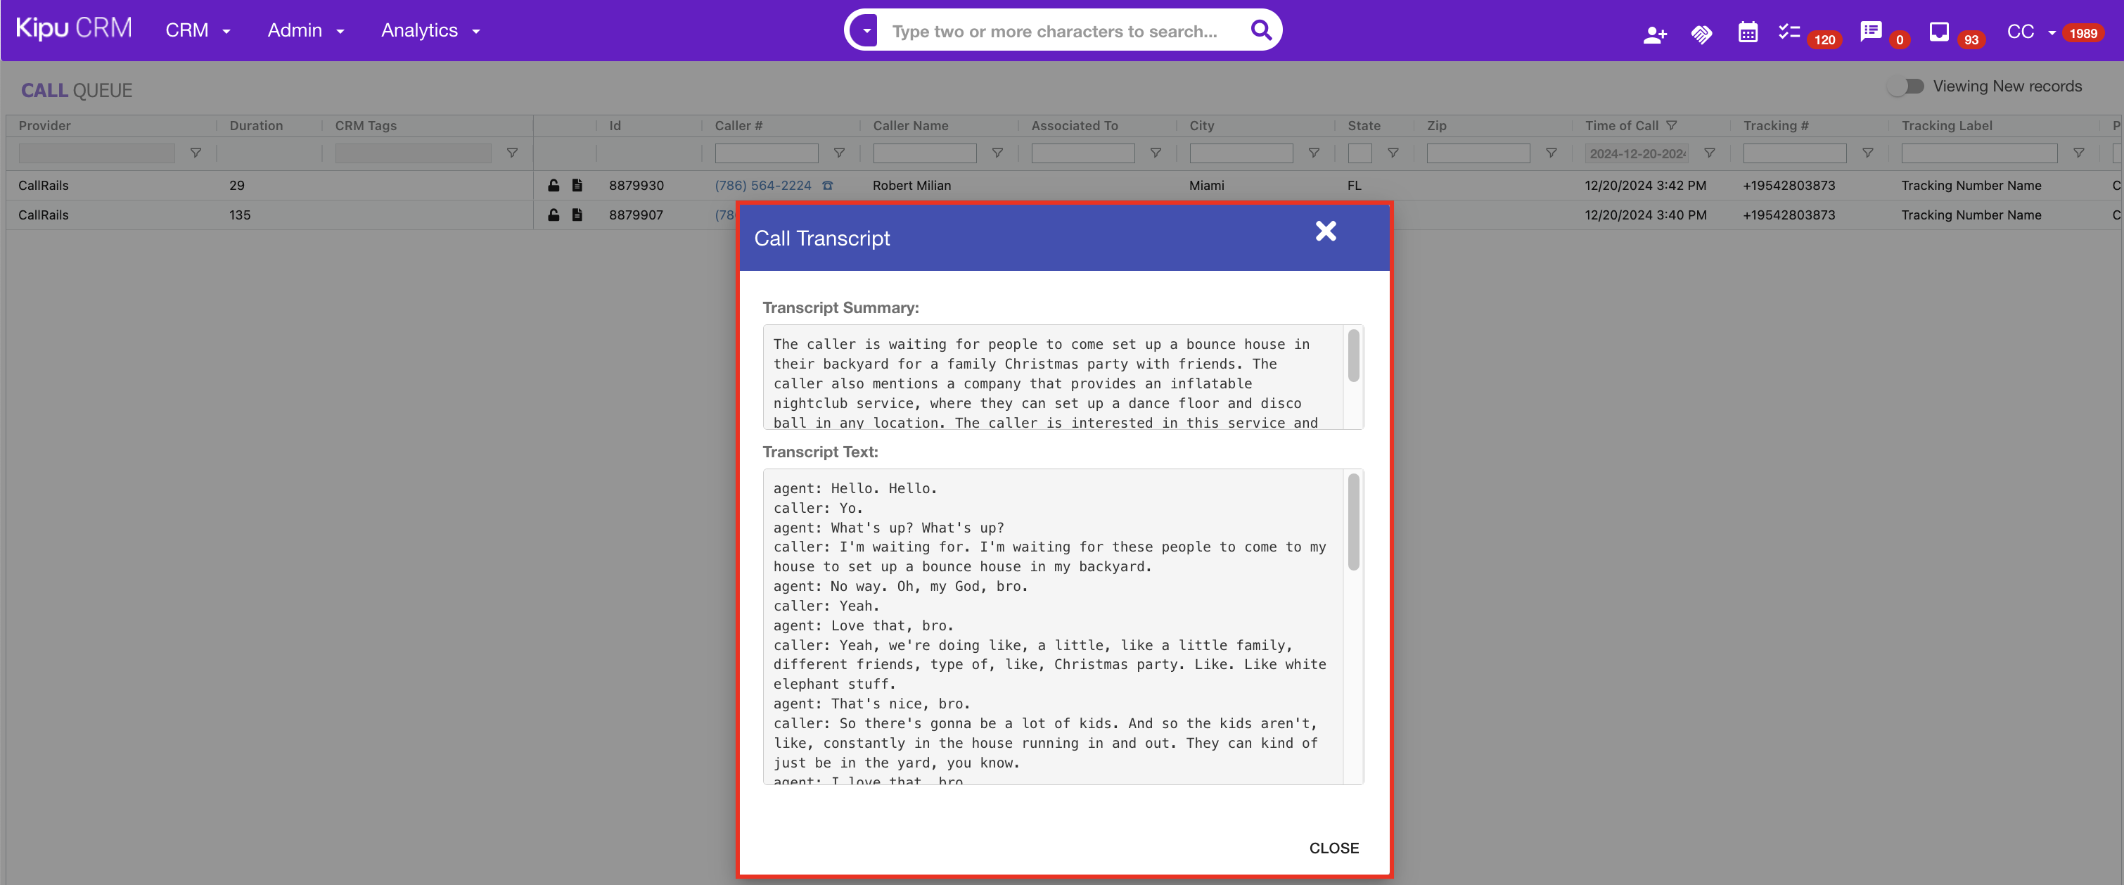Open the City column filter icon

(1314, 153)
